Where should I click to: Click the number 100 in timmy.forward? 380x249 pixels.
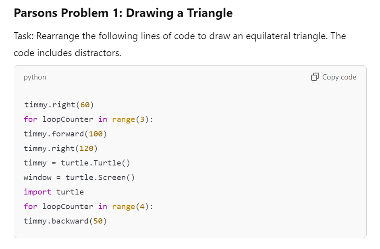[96, 134]
